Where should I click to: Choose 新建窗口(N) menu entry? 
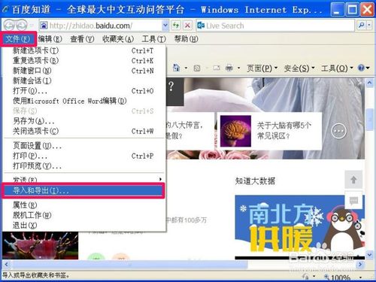pos(84,71)
